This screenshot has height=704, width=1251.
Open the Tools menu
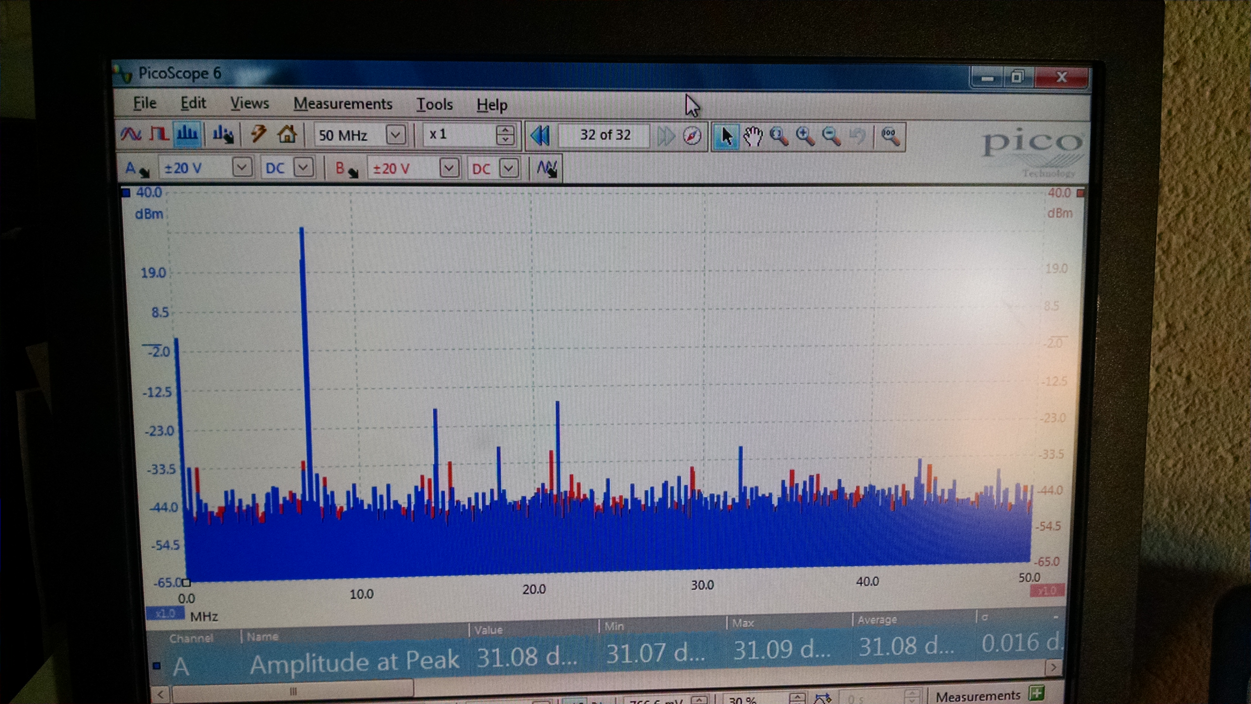434,104
